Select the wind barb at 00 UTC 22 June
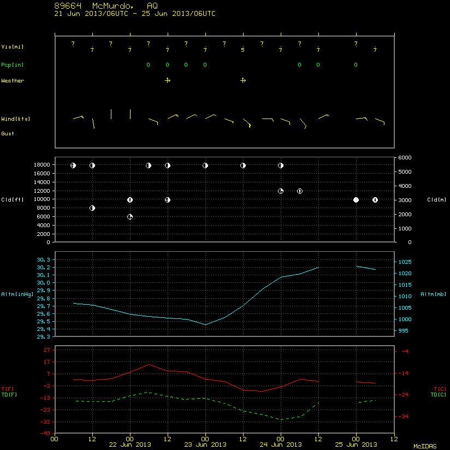This screenshot has height=450, width=450. pyautogui.click(x=131, y=114)
